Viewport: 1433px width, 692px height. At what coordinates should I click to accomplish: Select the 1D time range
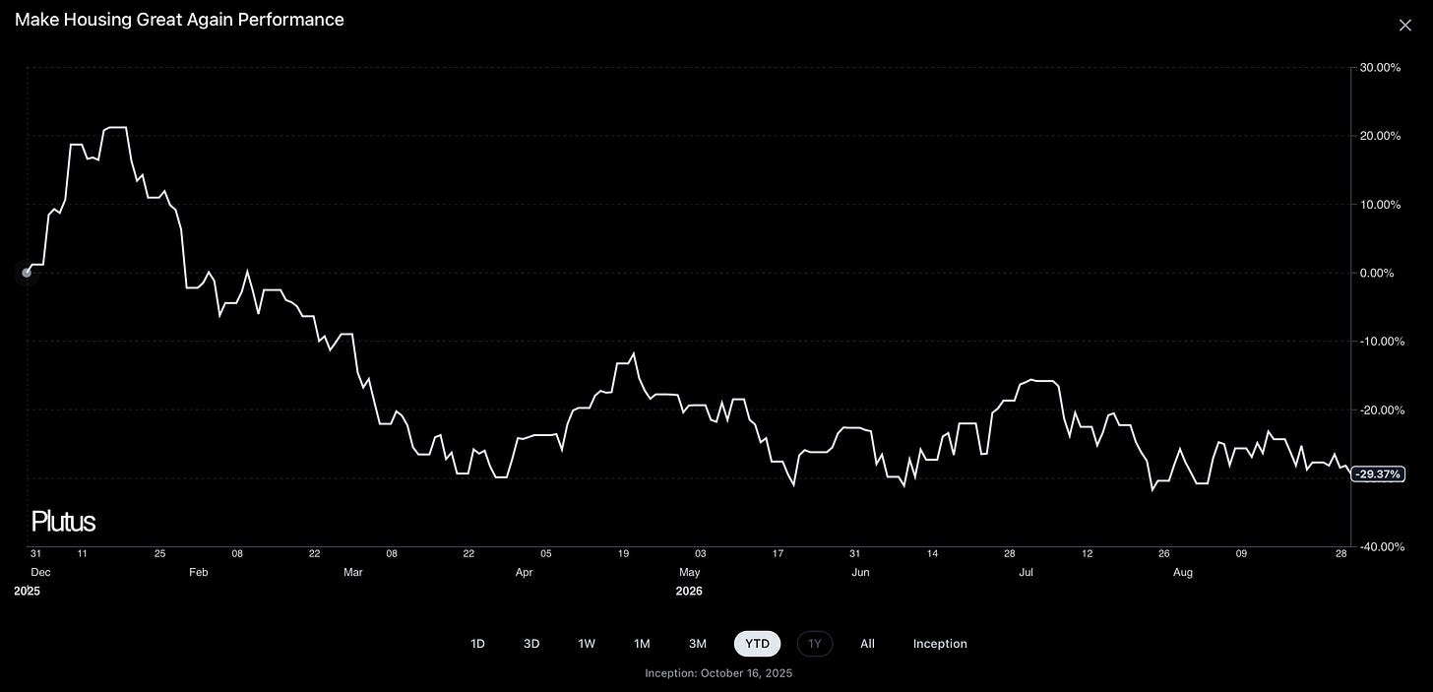(x=477, y=644)
